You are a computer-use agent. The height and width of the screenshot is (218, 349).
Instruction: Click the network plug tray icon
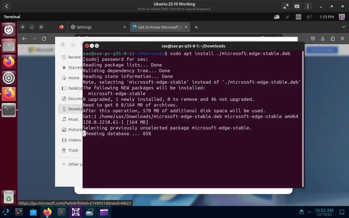[287, 17]
